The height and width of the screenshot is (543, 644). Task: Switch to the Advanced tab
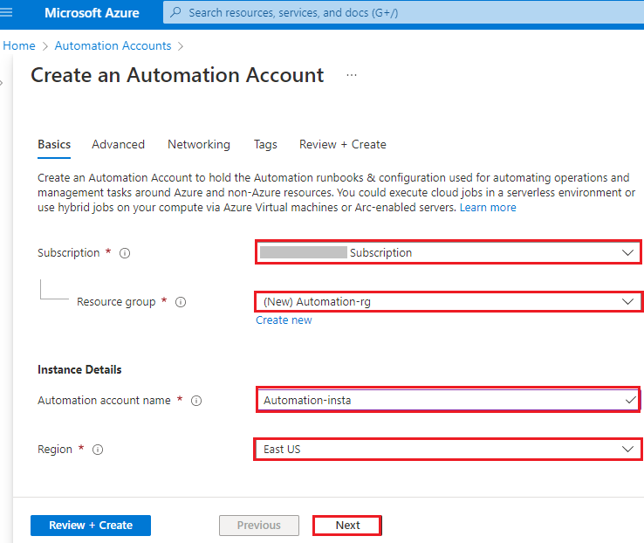[118, 145]
